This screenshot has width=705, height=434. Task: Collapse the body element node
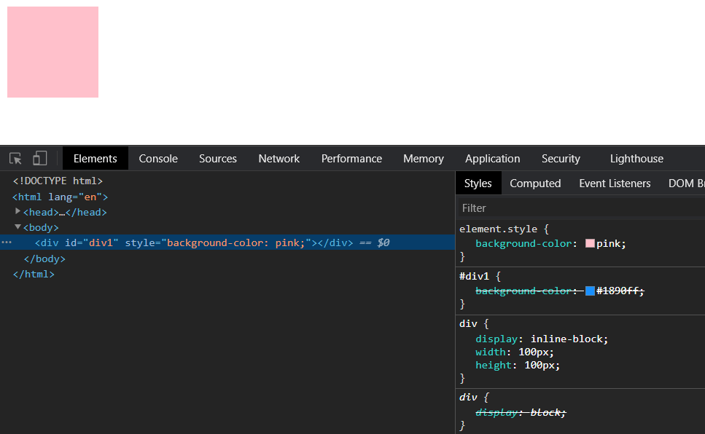click(18, 227)
